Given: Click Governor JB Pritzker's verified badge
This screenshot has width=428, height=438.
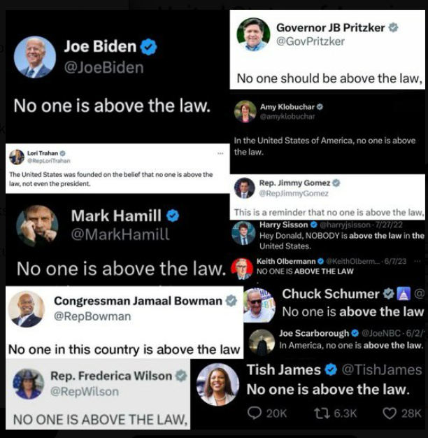Looking at the screenshot, I should [393, 27].
